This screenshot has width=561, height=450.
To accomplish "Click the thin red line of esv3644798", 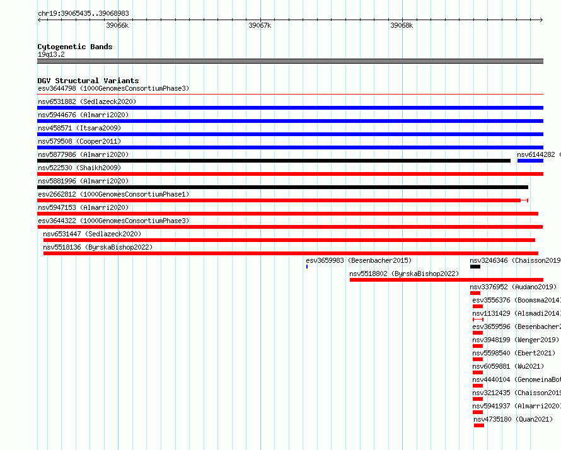I will (290, 95).
